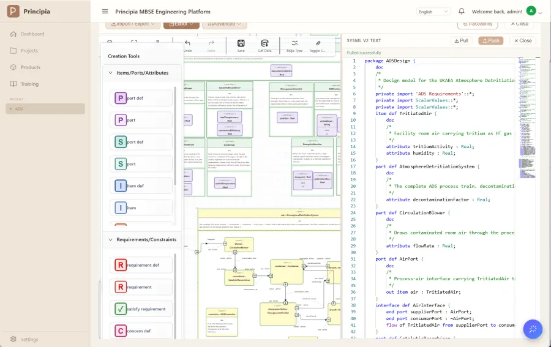
Task: Open the Import / Export dropdown
Action: click(133, 24)
